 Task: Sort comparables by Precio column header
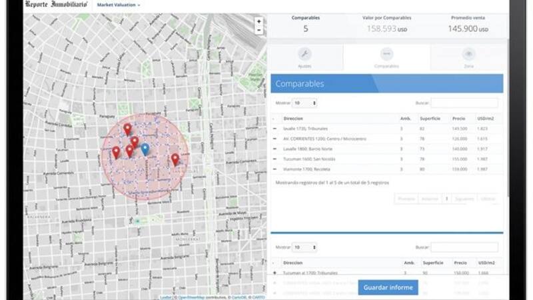pyautogui.click(x=459, y=118)
